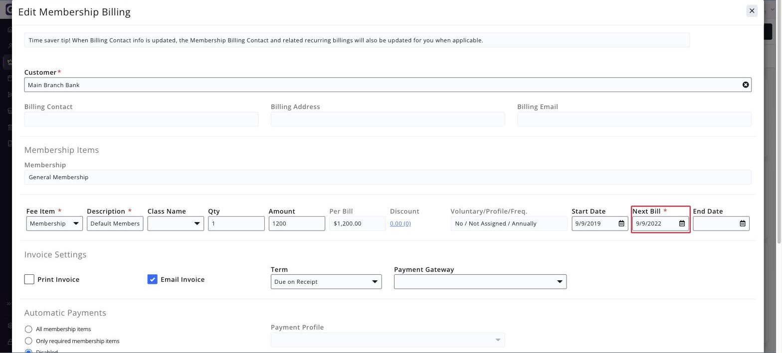
Task: Select the All membership items option
Action: pos(28,329)
